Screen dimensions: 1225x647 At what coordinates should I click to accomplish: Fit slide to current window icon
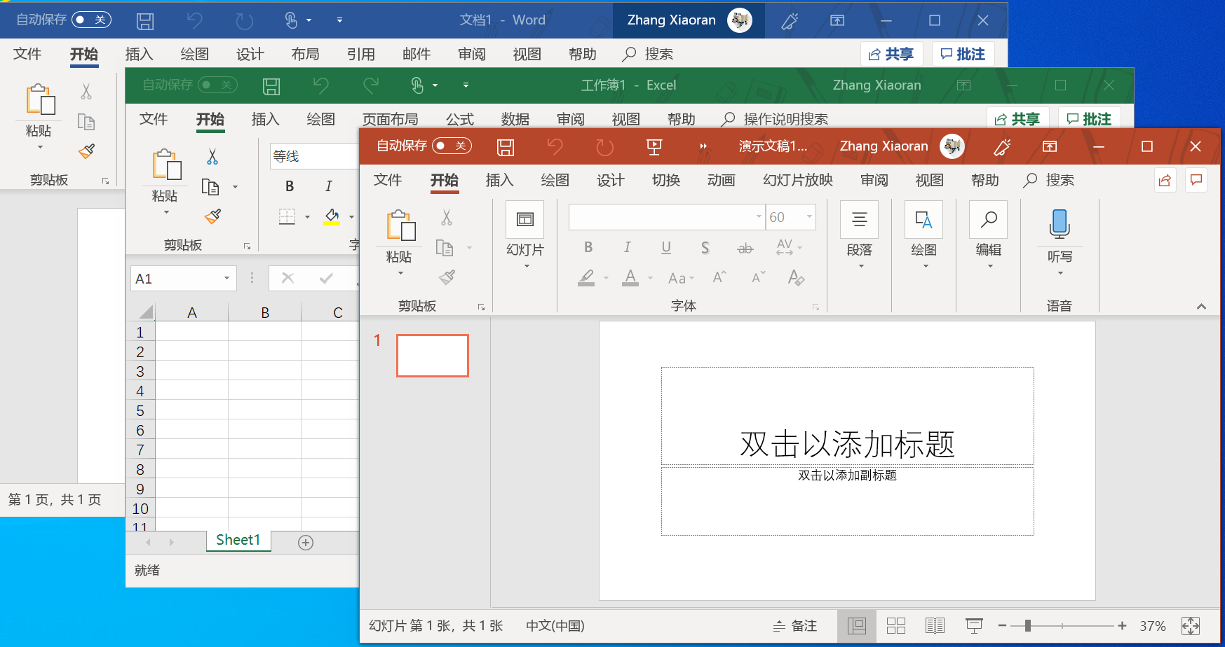coord(1190,625)
